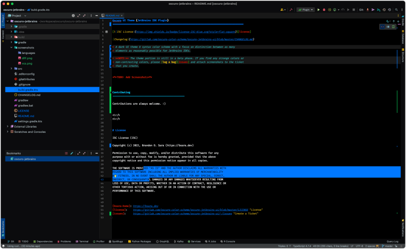Open the TODO tool window tab
The image size is (406, 249).
24,242
